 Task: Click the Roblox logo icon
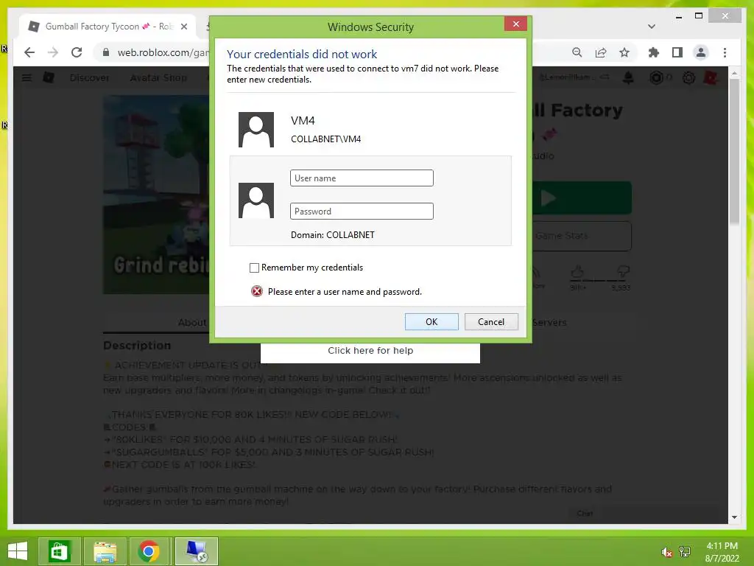point(49,77)
